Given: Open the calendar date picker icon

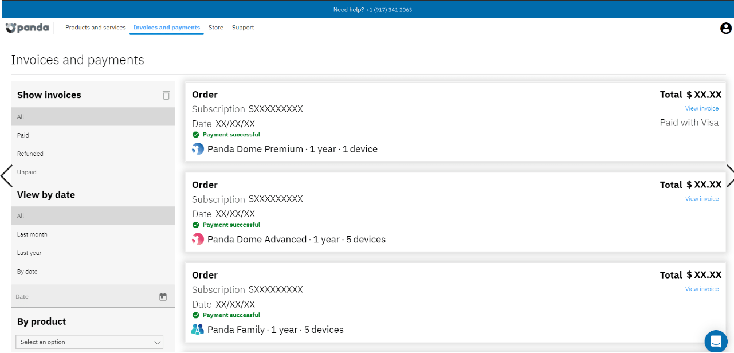Looking at the screenshot, I should coord(163,297).
